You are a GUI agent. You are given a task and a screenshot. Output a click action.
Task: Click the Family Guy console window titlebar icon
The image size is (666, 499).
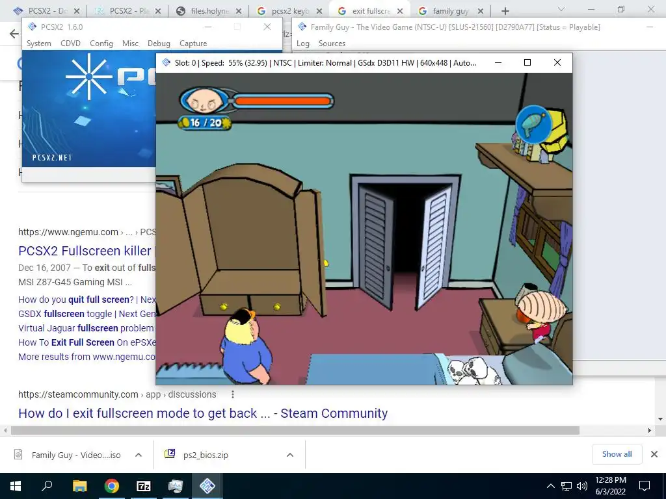(x=302, y=27)
